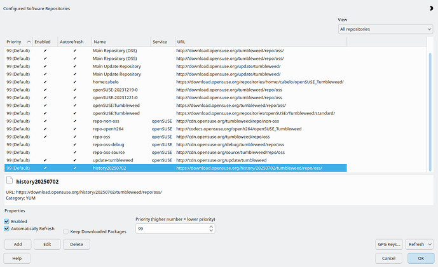Select the home:cabelo repository row
This screenshot has width=438, height=267.
175,82
